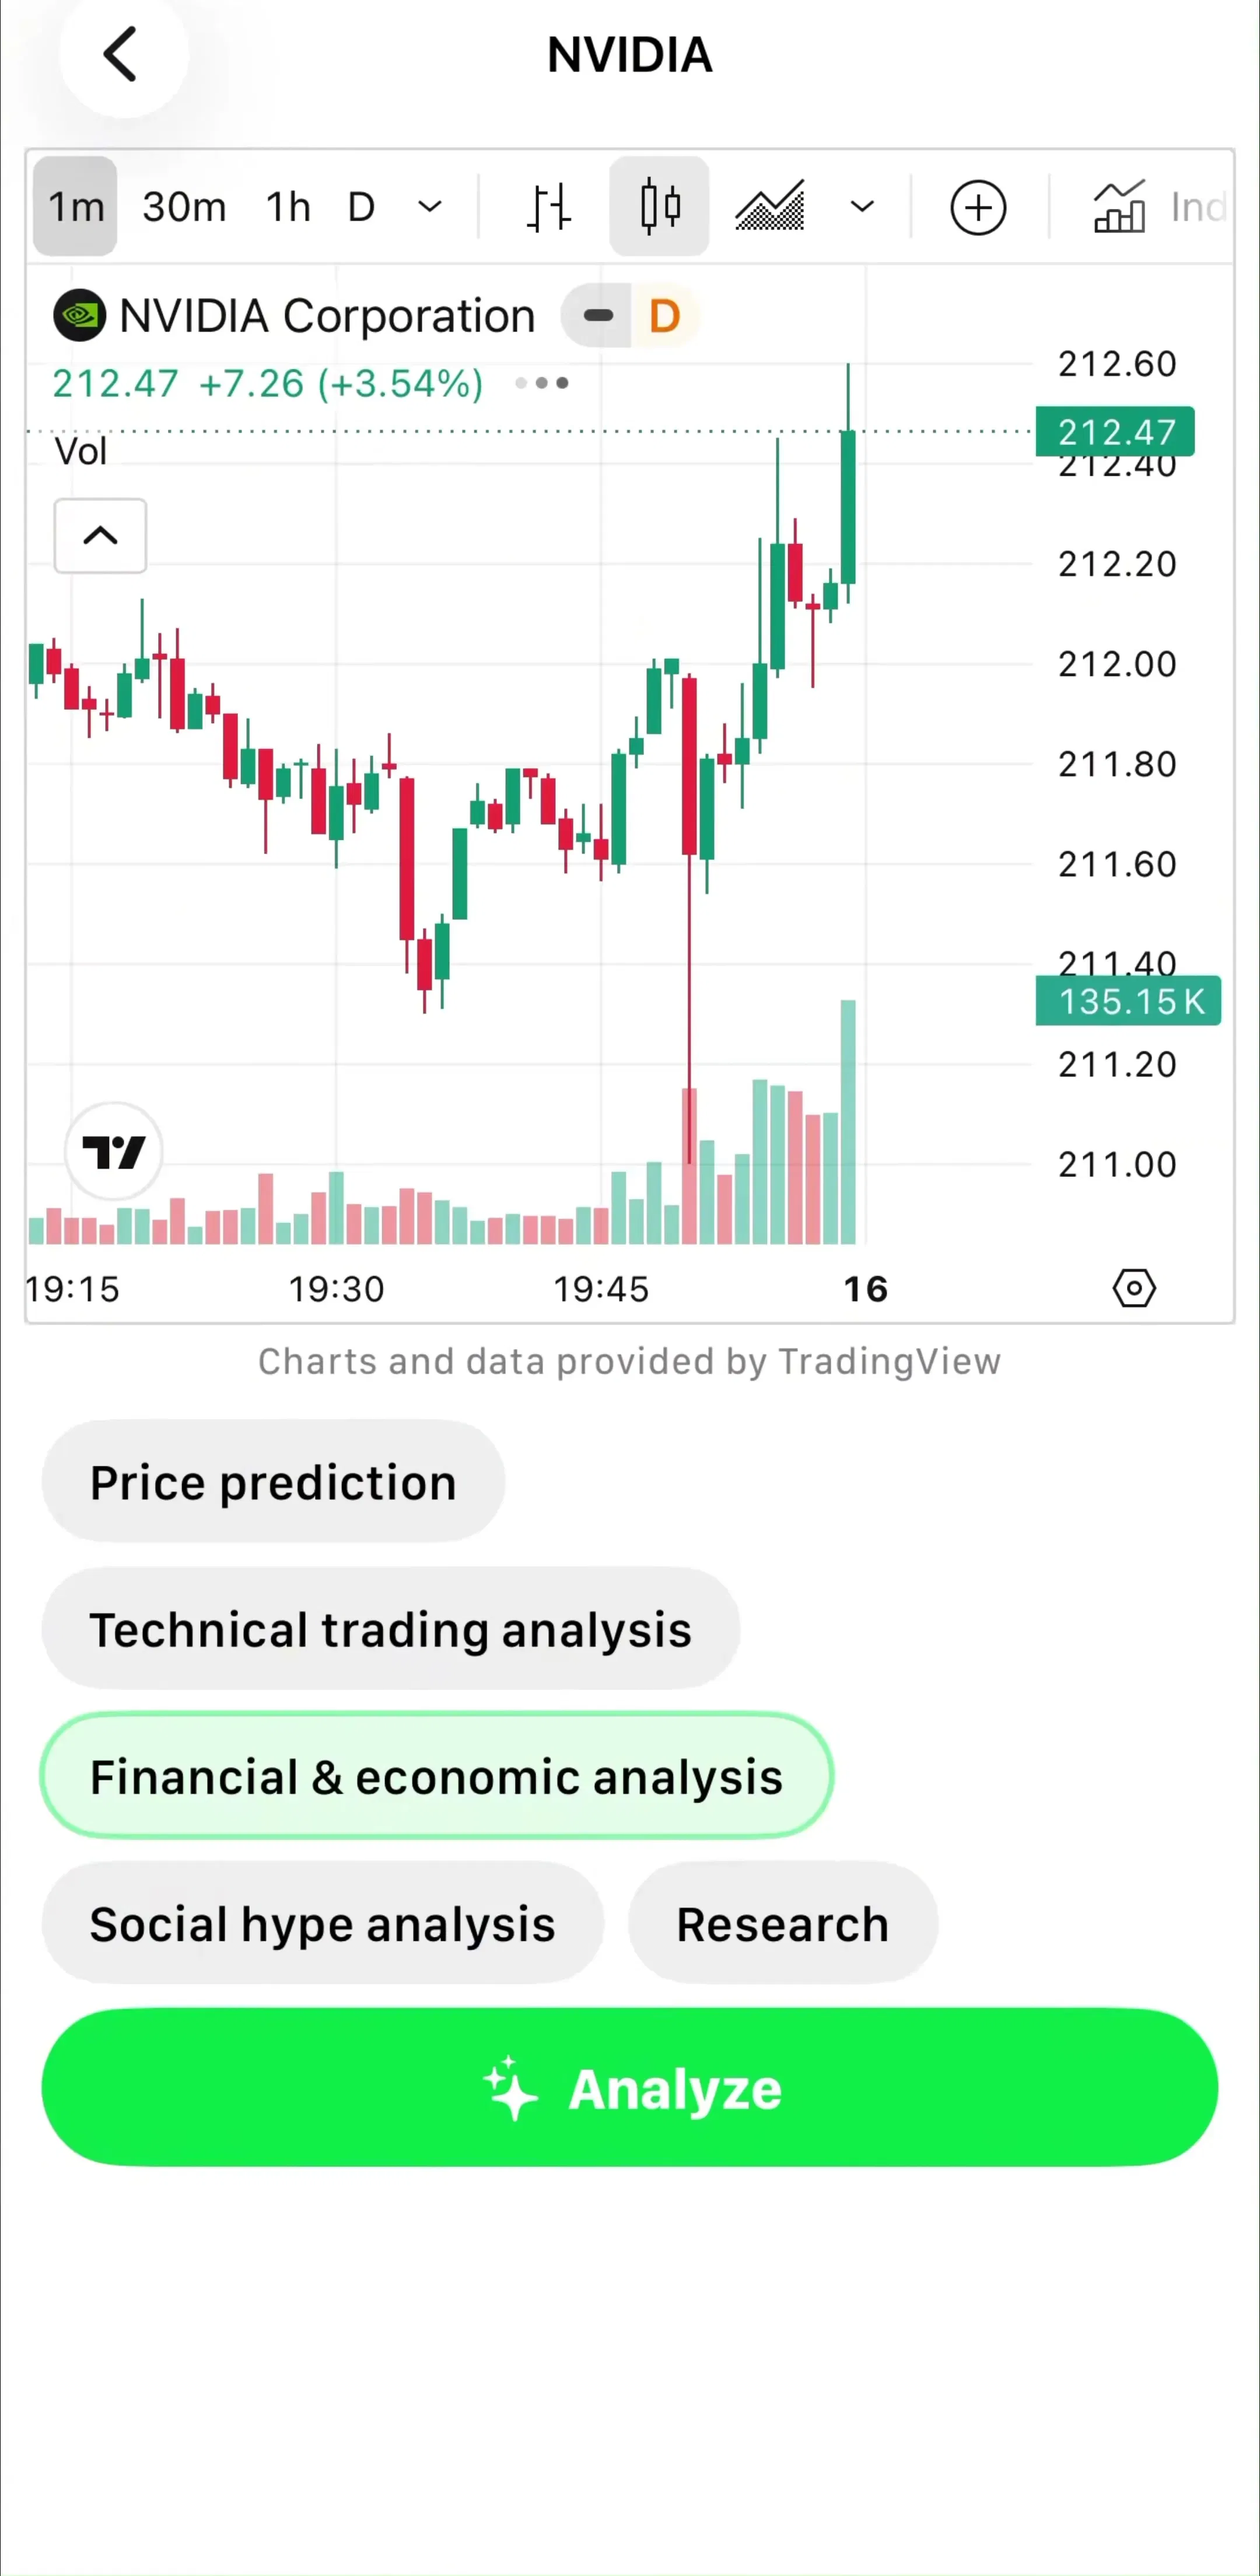Collapse the Vol indicator legend
This screenshot has width=1260, height=2576.
pos(100,536)
